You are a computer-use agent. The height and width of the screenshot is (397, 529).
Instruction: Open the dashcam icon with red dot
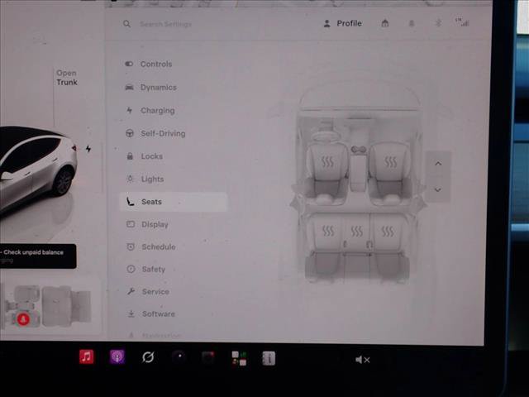[x=208, y=357]
